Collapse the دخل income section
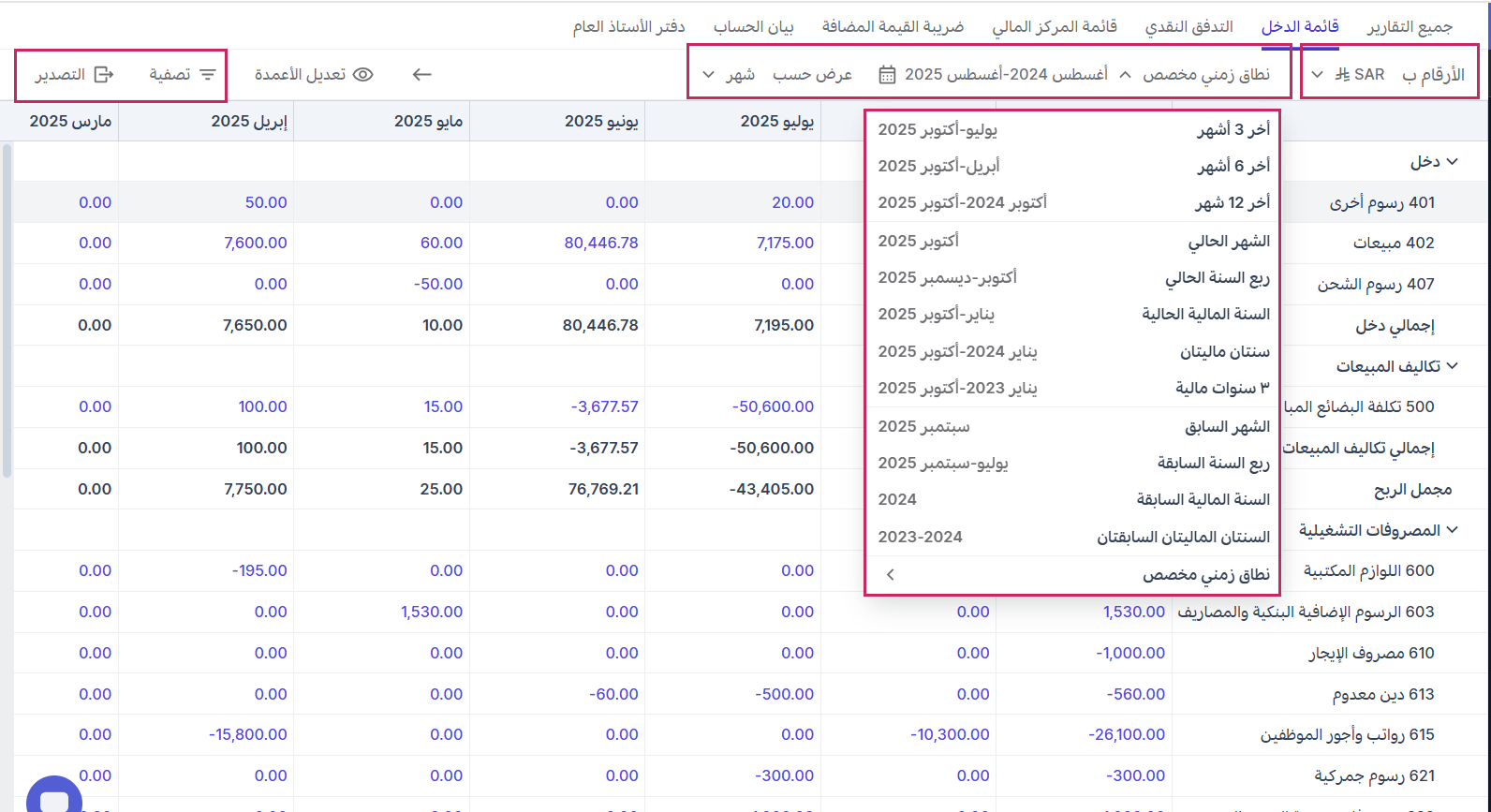1491x812 pixels. pyautogui.click(x=1452, y=162)
